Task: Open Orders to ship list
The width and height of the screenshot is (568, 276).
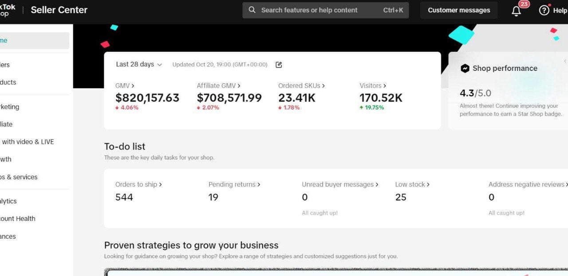Action: (x=138, y=185)
